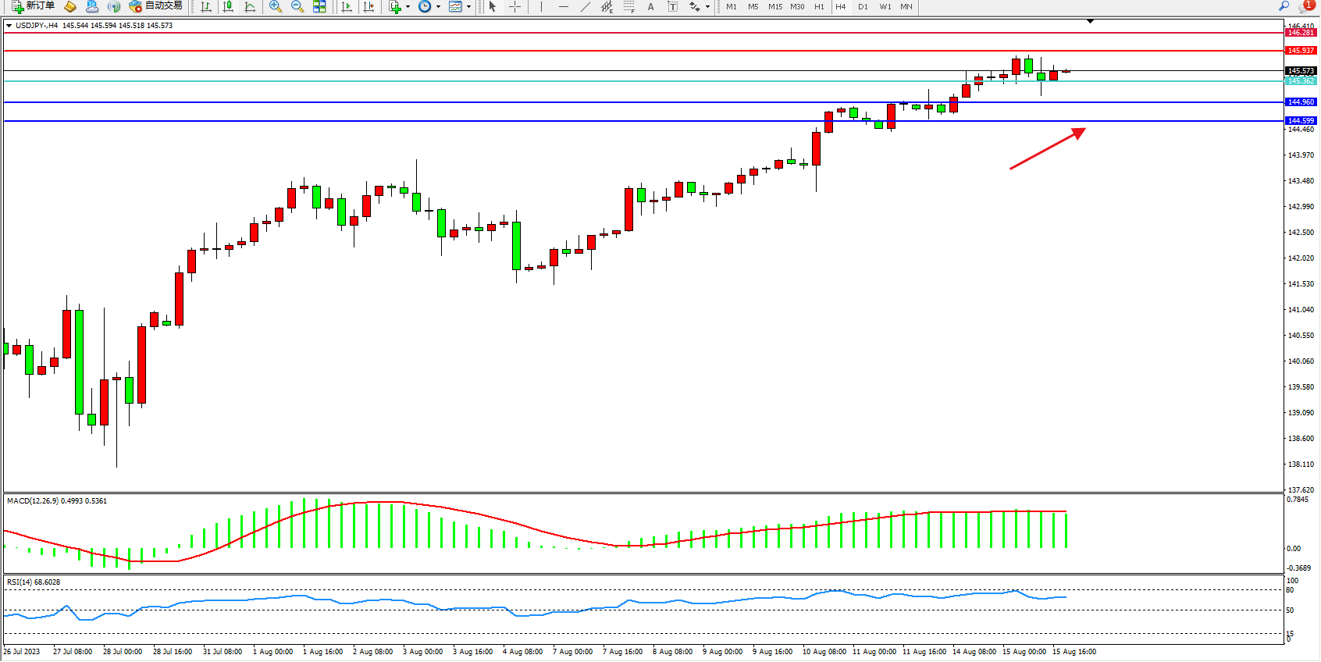Enable chart auto scroll
The width and height of the screenshot is (1321, 662).
[347, 6]
